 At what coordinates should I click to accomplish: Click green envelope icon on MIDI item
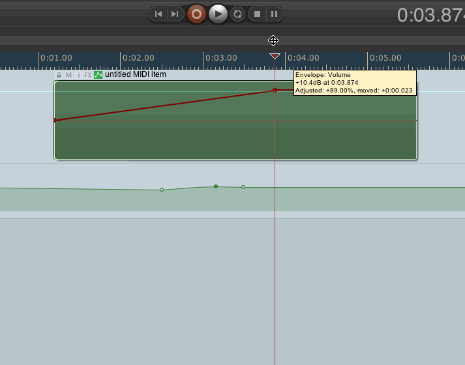point(98,75)
